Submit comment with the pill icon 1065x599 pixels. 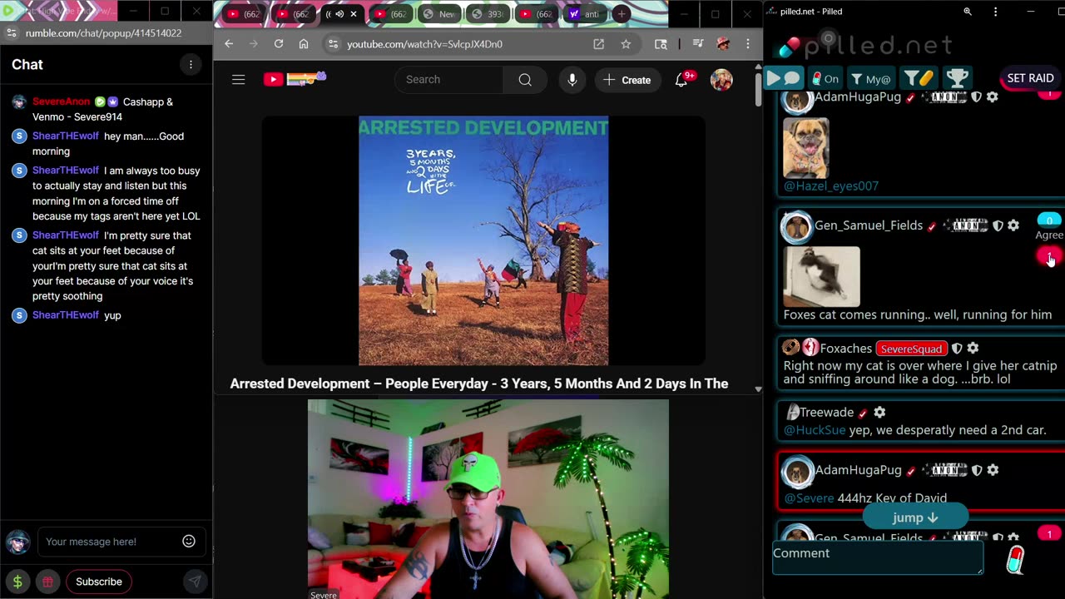(x=1014, y=561)
